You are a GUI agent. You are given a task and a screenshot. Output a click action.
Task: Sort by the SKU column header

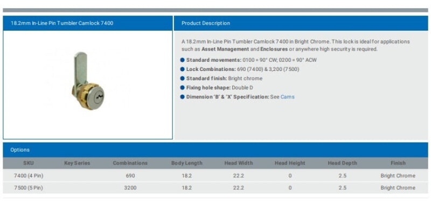(28, 163)
